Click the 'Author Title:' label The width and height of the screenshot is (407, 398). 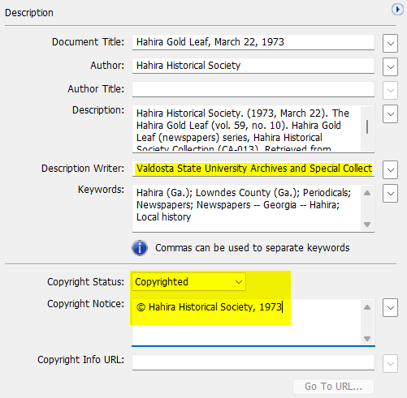click(96, 89)
